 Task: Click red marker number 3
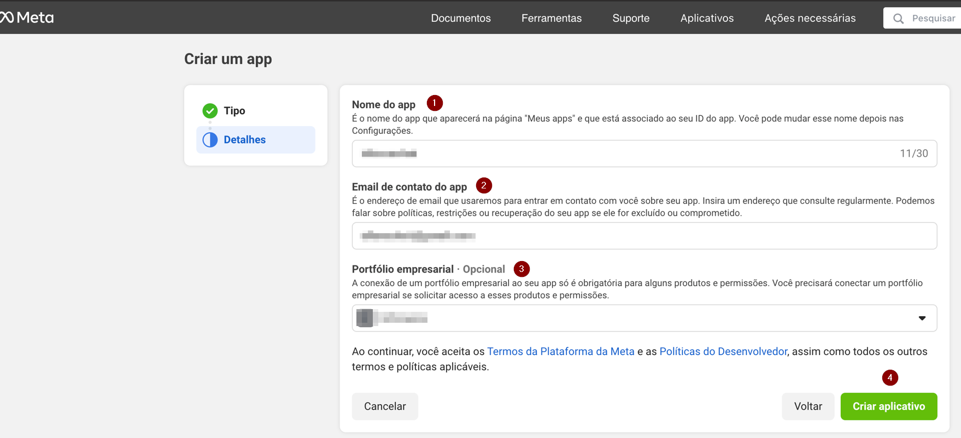tap(521, 269)
